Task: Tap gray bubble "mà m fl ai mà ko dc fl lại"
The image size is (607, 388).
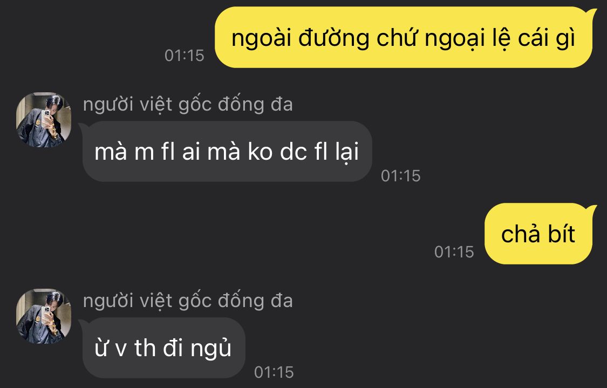Action: click(227, 152)
